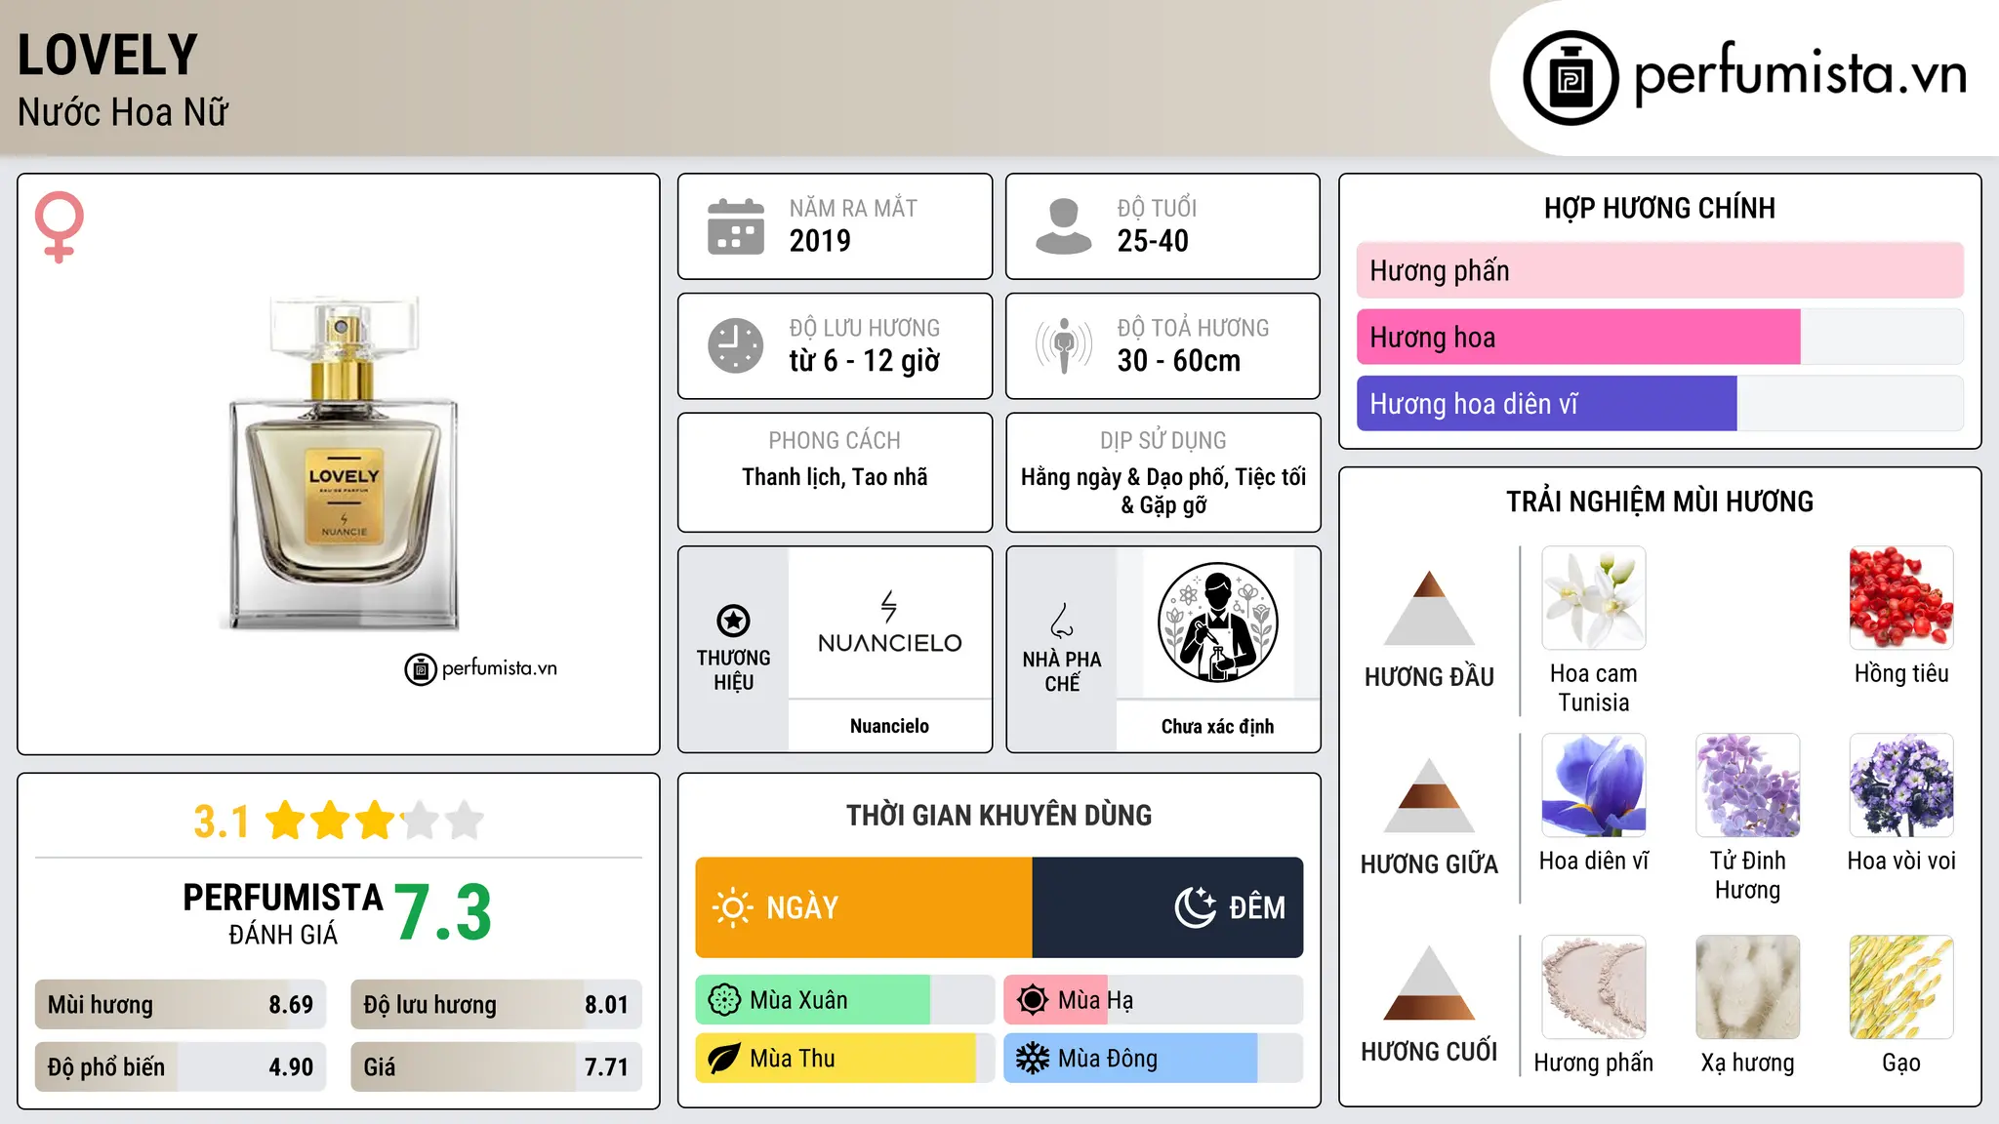
Task: Open the Lovely perfume bottle image
Action: pos(343,463)
